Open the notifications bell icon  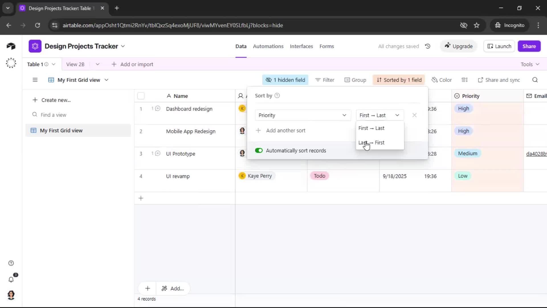pyautogui.click(x=11, y=279)
